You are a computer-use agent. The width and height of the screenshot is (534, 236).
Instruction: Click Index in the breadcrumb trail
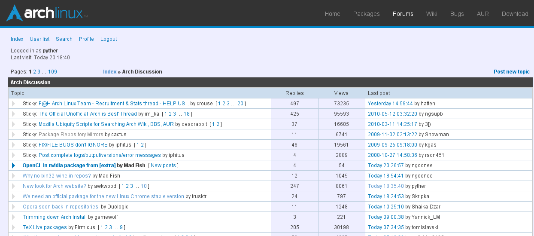click(109, 72)
